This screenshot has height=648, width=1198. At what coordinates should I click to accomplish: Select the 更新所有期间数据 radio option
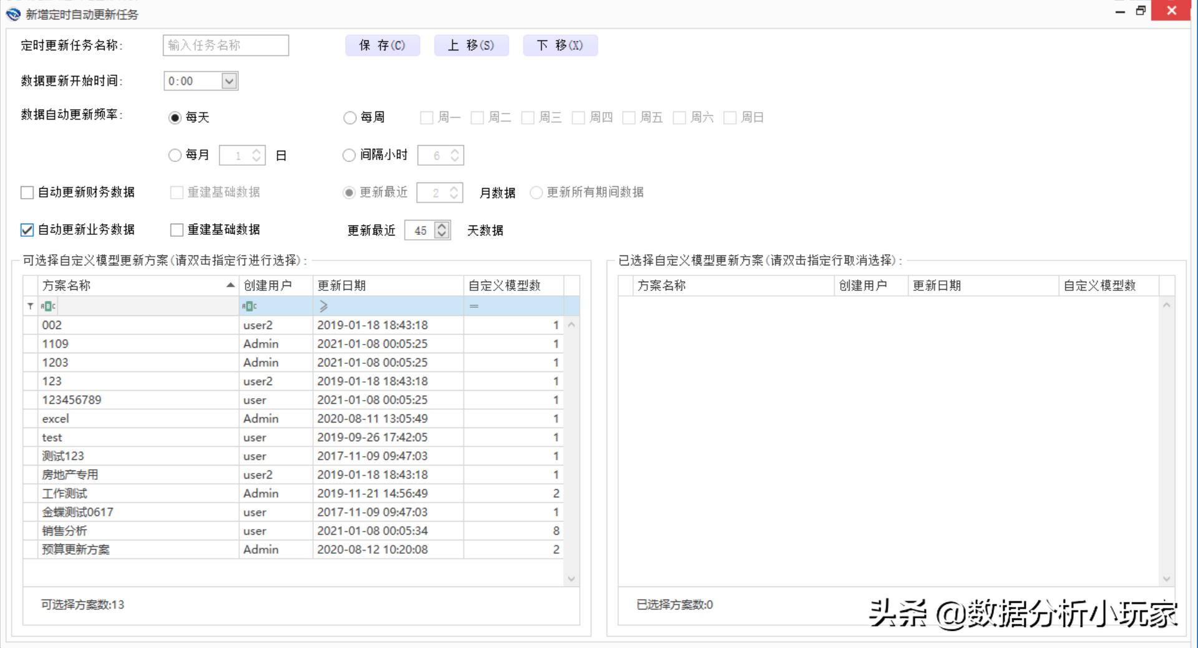(535, 193)
